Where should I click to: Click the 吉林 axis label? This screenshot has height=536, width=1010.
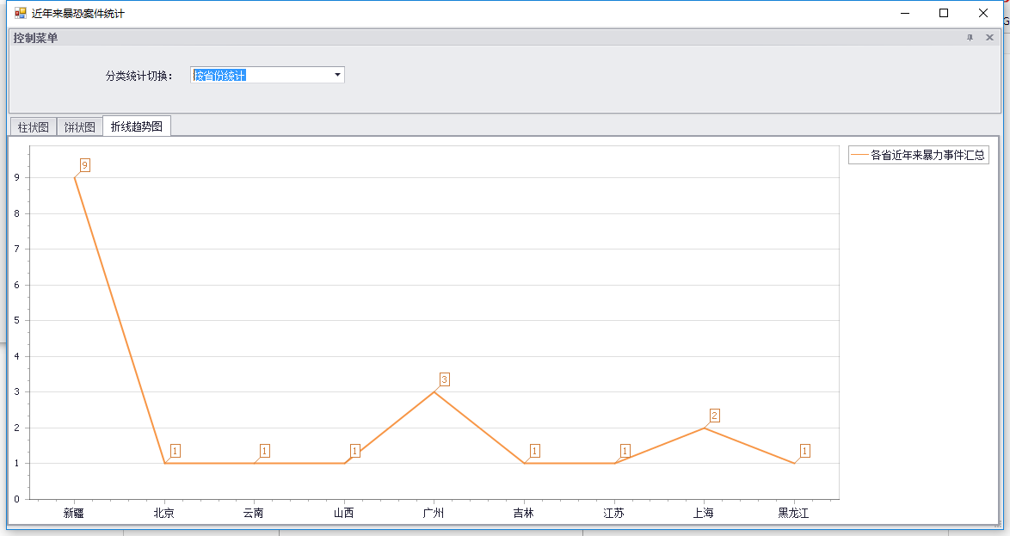[x=524, y=514]
